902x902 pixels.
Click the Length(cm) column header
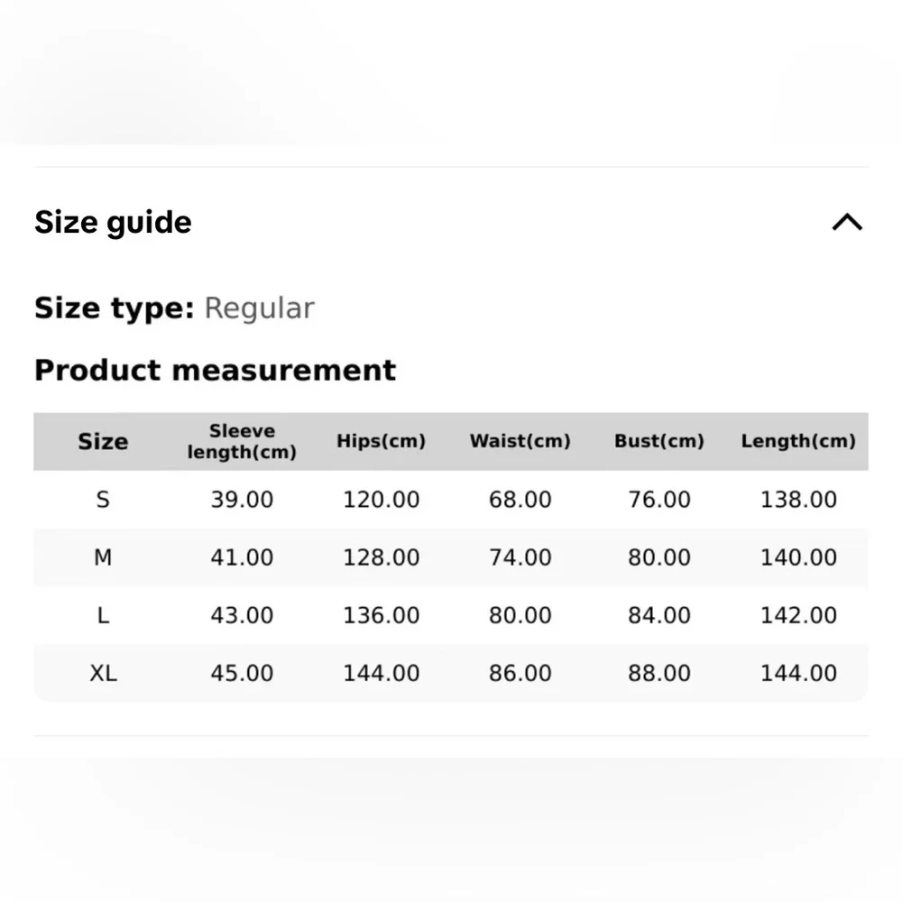[798, 441]
